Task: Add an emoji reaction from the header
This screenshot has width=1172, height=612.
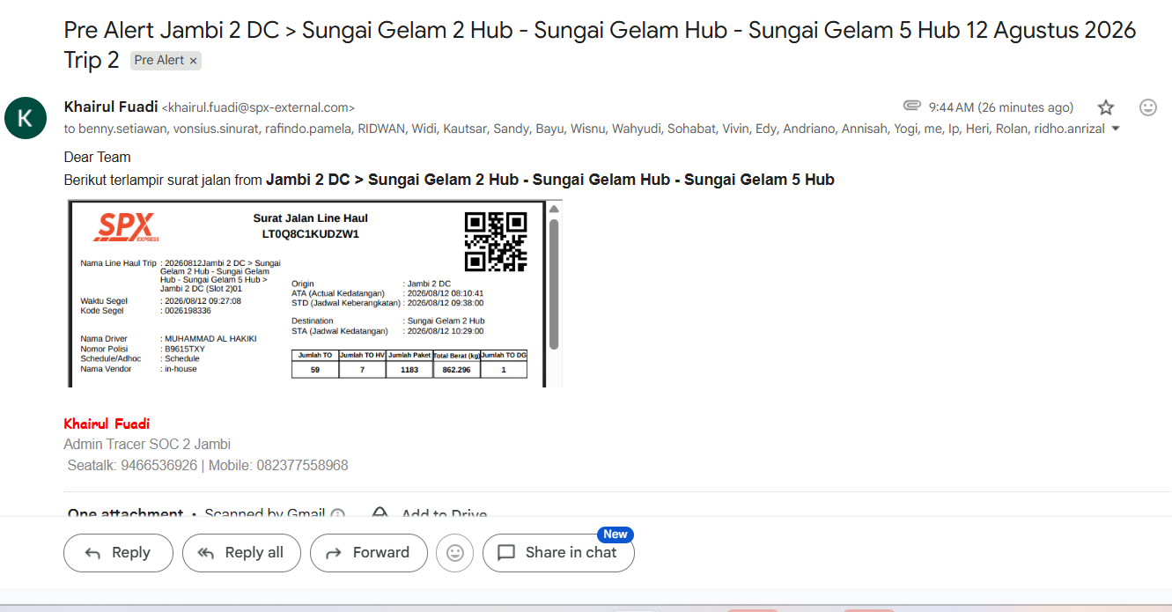Action: [1148, 107]
